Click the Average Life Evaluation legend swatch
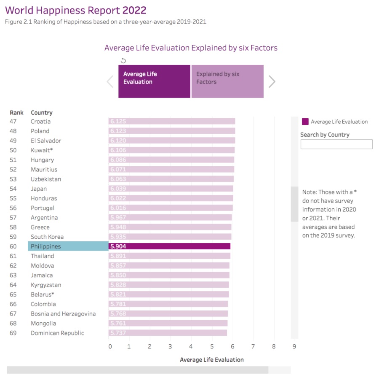The width and height of the screenshot is (379, 381). (305, 122)
